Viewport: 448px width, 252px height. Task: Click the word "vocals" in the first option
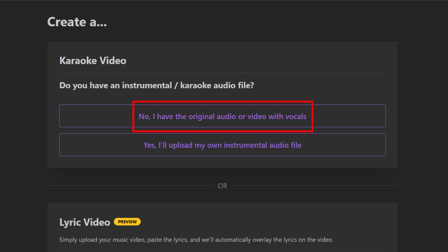(296, 116)
